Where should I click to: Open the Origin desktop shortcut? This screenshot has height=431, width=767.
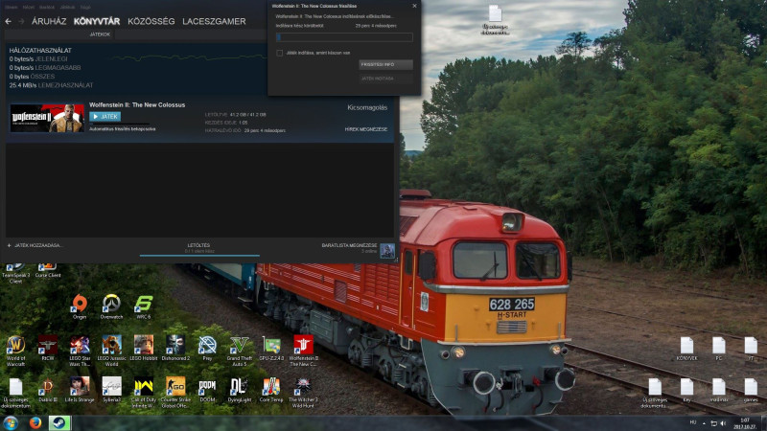tap(80, 306)
